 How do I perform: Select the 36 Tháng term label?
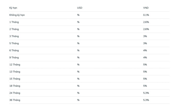15,100
